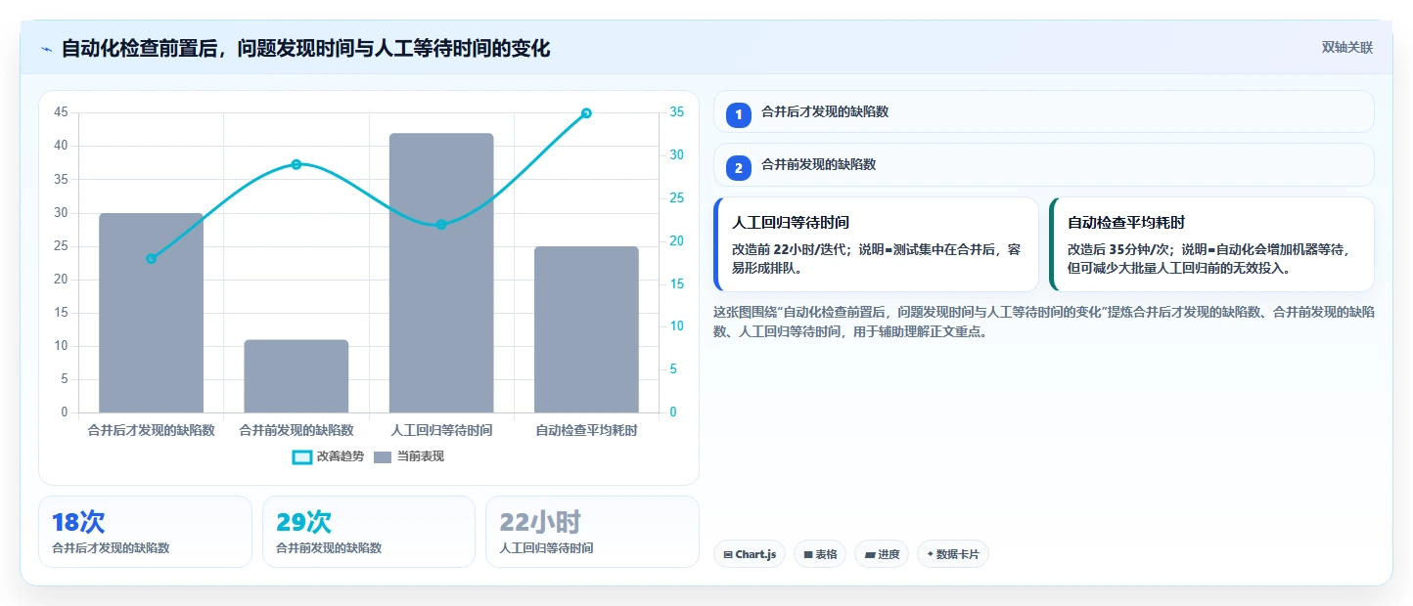1413x606 pixels.
Task: Click the x-axis label 人工回归等待时间
Action: coord(441,430)
